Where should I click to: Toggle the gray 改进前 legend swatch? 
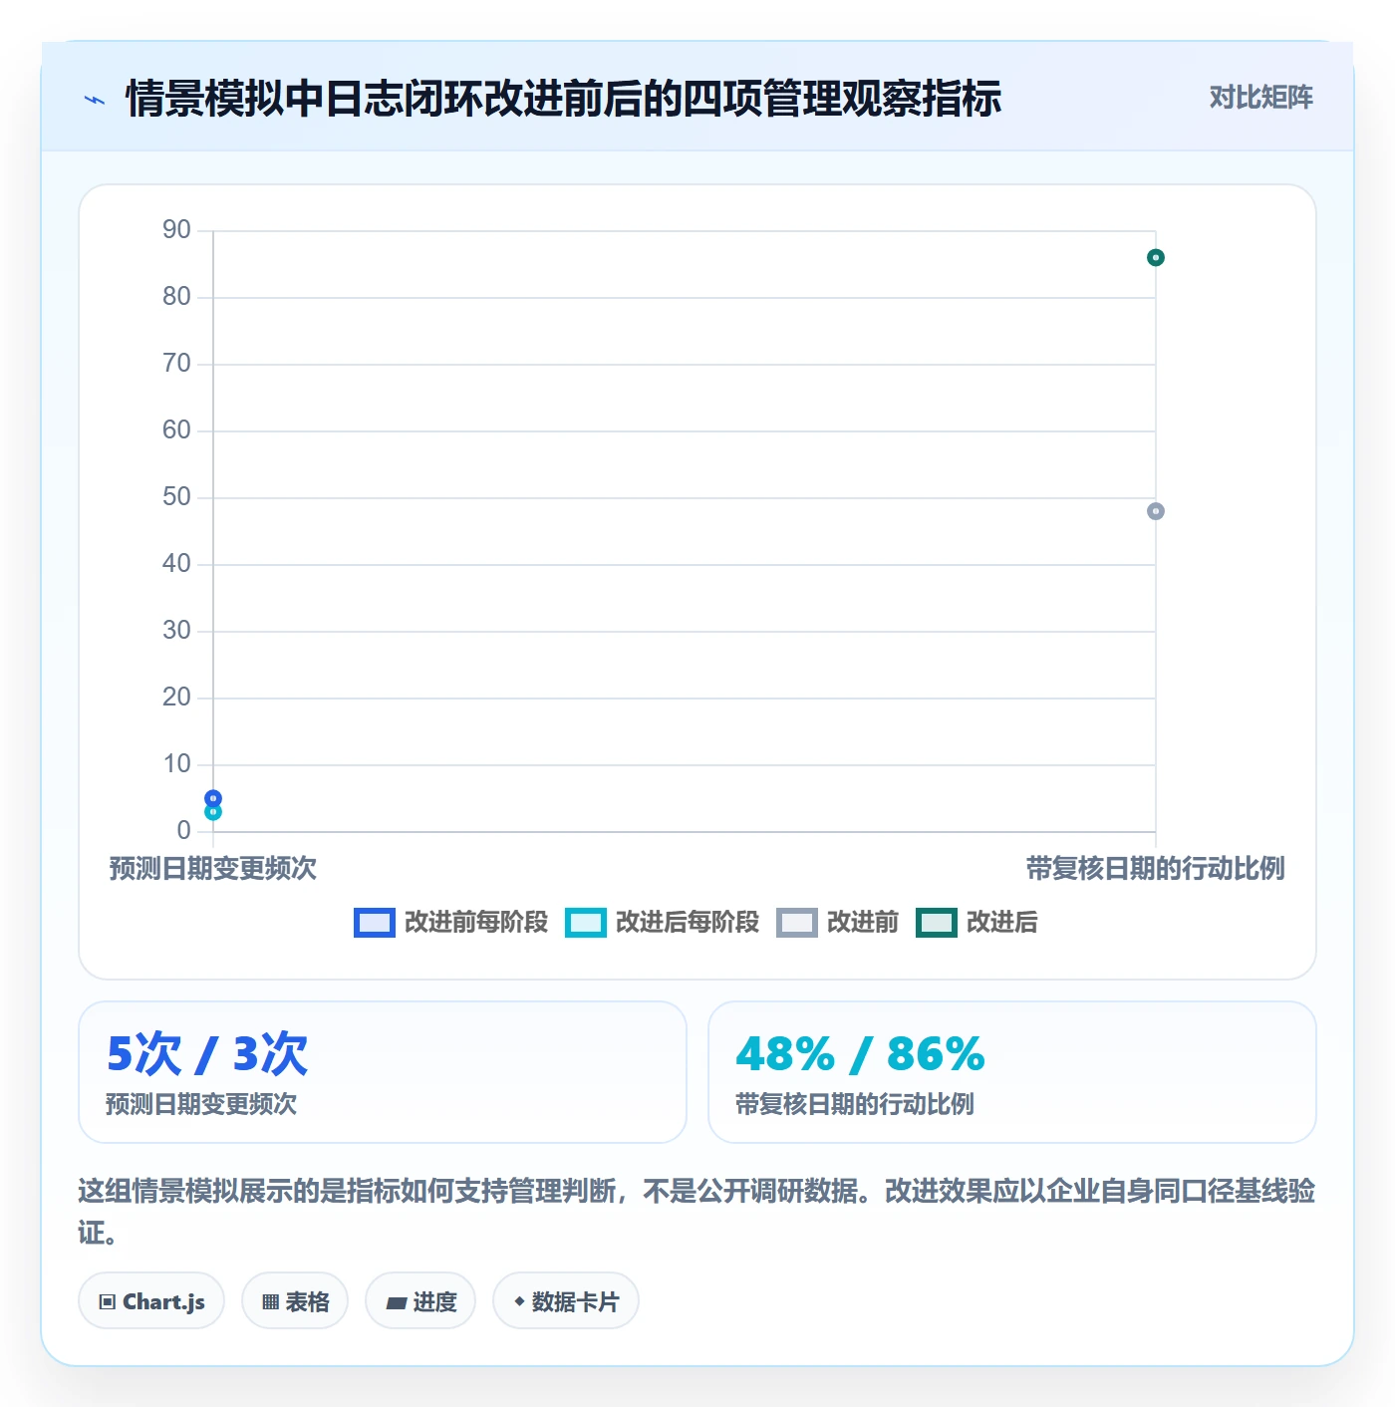[x=797, y=923]
